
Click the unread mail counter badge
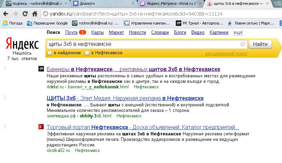pos(83,32)
